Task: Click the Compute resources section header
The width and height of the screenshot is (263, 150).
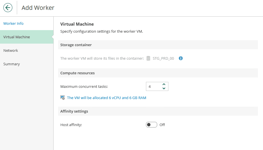Action: (77, 73)
